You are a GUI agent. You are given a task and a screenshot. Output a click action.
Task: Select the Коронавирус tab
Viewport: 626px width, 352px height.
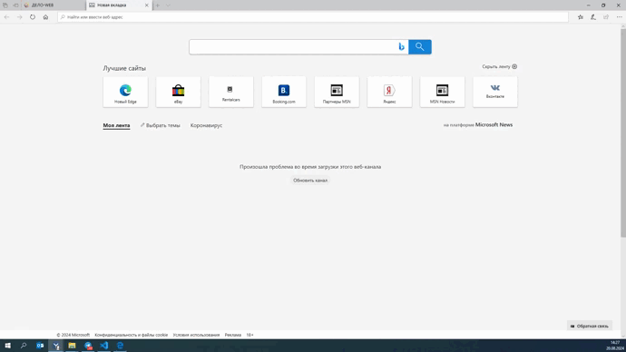(x=207, y=125)
